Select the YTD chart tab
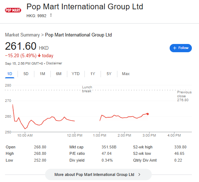 tap(76, 74)
